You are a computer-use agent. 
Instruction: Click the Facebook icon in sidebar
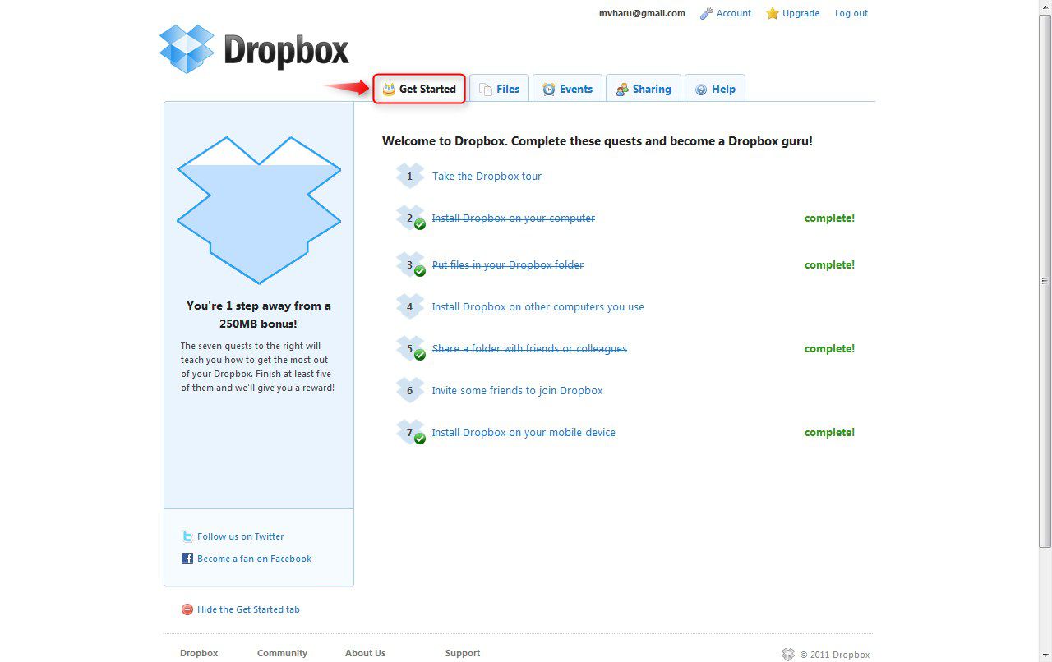click(187, 559)
